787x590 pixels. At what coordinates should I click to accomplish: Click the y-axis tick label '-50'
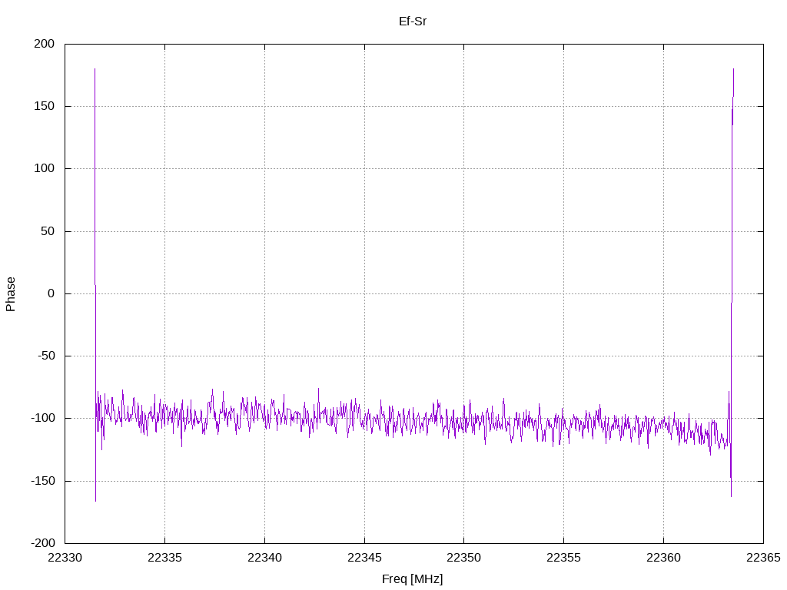(46, 356)
